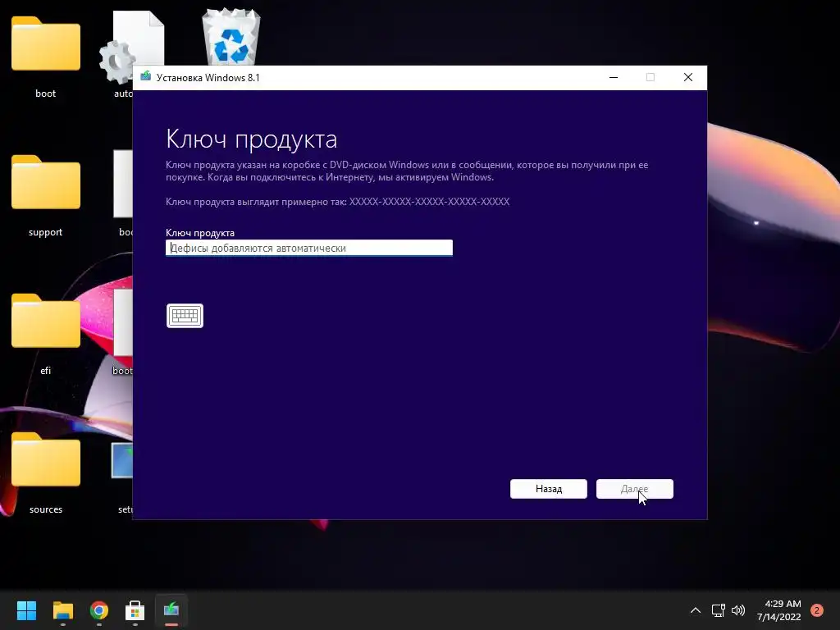Image resolution: width=840 pixels, height=630 pixels.
Task: Open network status tray icon
Action: (x=718, y=610)
